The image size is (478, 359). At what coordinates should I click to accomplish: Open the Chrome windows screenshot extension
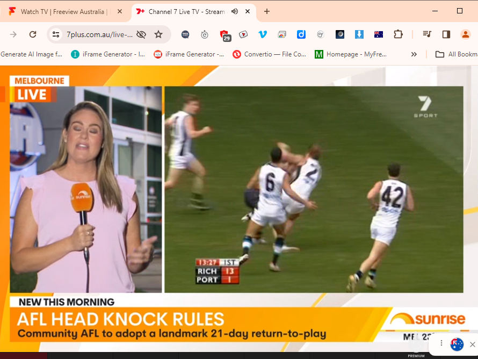(282, 34)
